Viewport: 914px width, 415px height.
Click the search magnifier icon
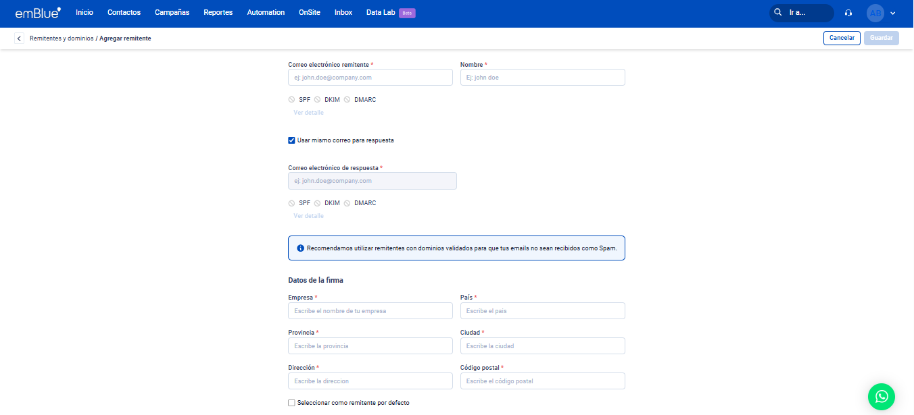click(x=778, y=13)
